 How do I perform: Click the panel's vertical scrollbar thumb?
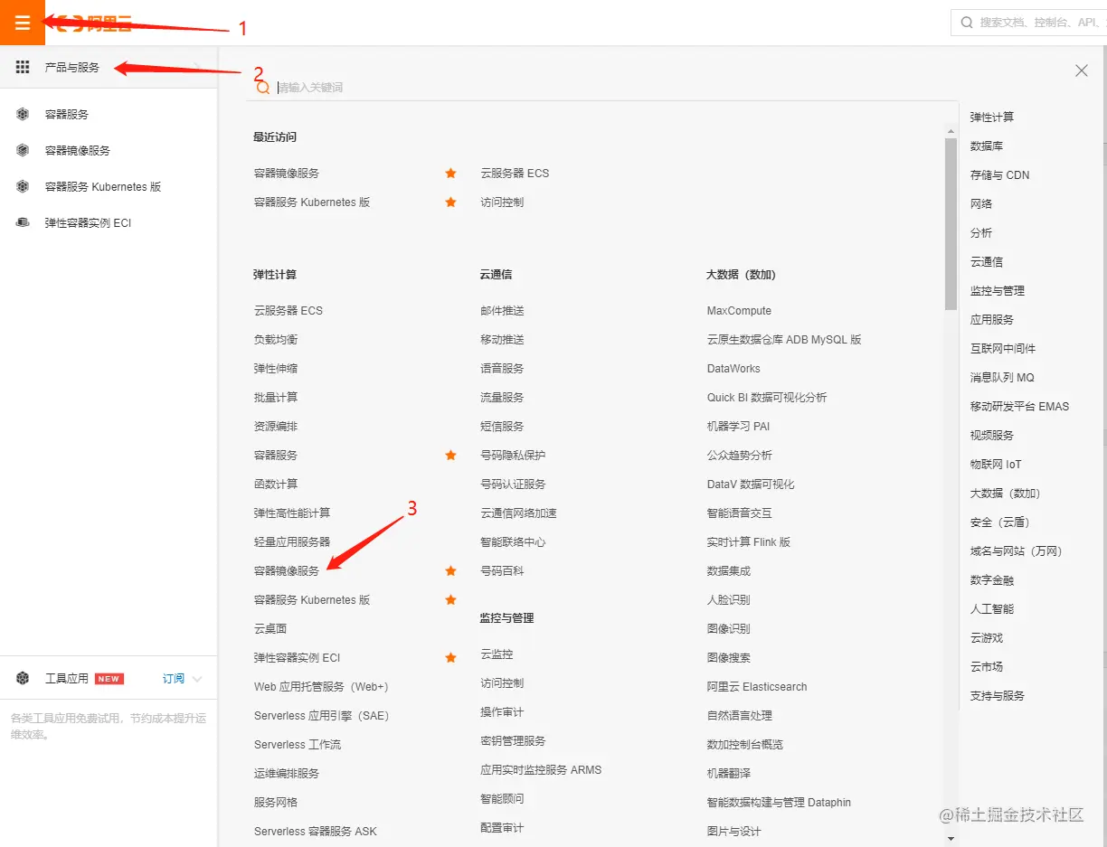coord(951,223)
